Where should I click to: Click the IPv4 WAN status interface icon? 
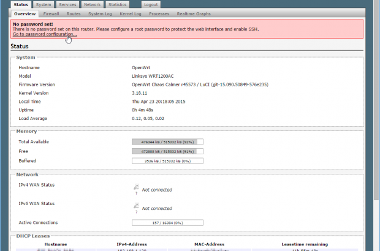(x=136, y=187)
